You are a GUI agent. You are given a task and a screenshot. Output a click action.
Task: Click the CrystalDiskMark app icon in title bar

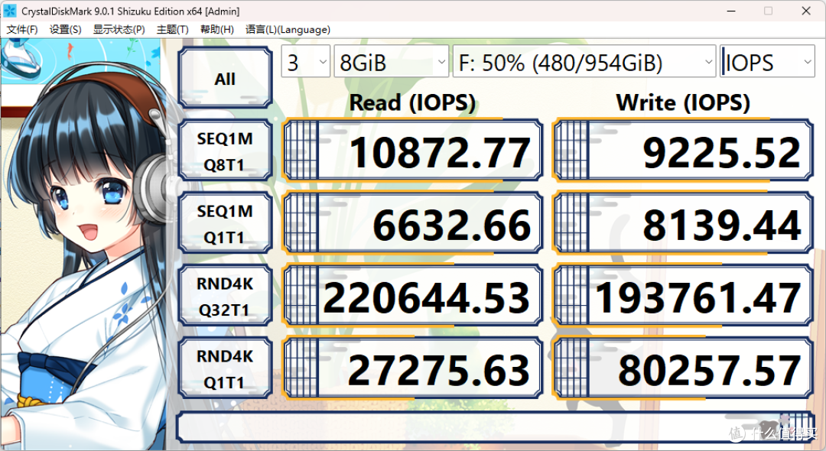click(x=10, y=11)
